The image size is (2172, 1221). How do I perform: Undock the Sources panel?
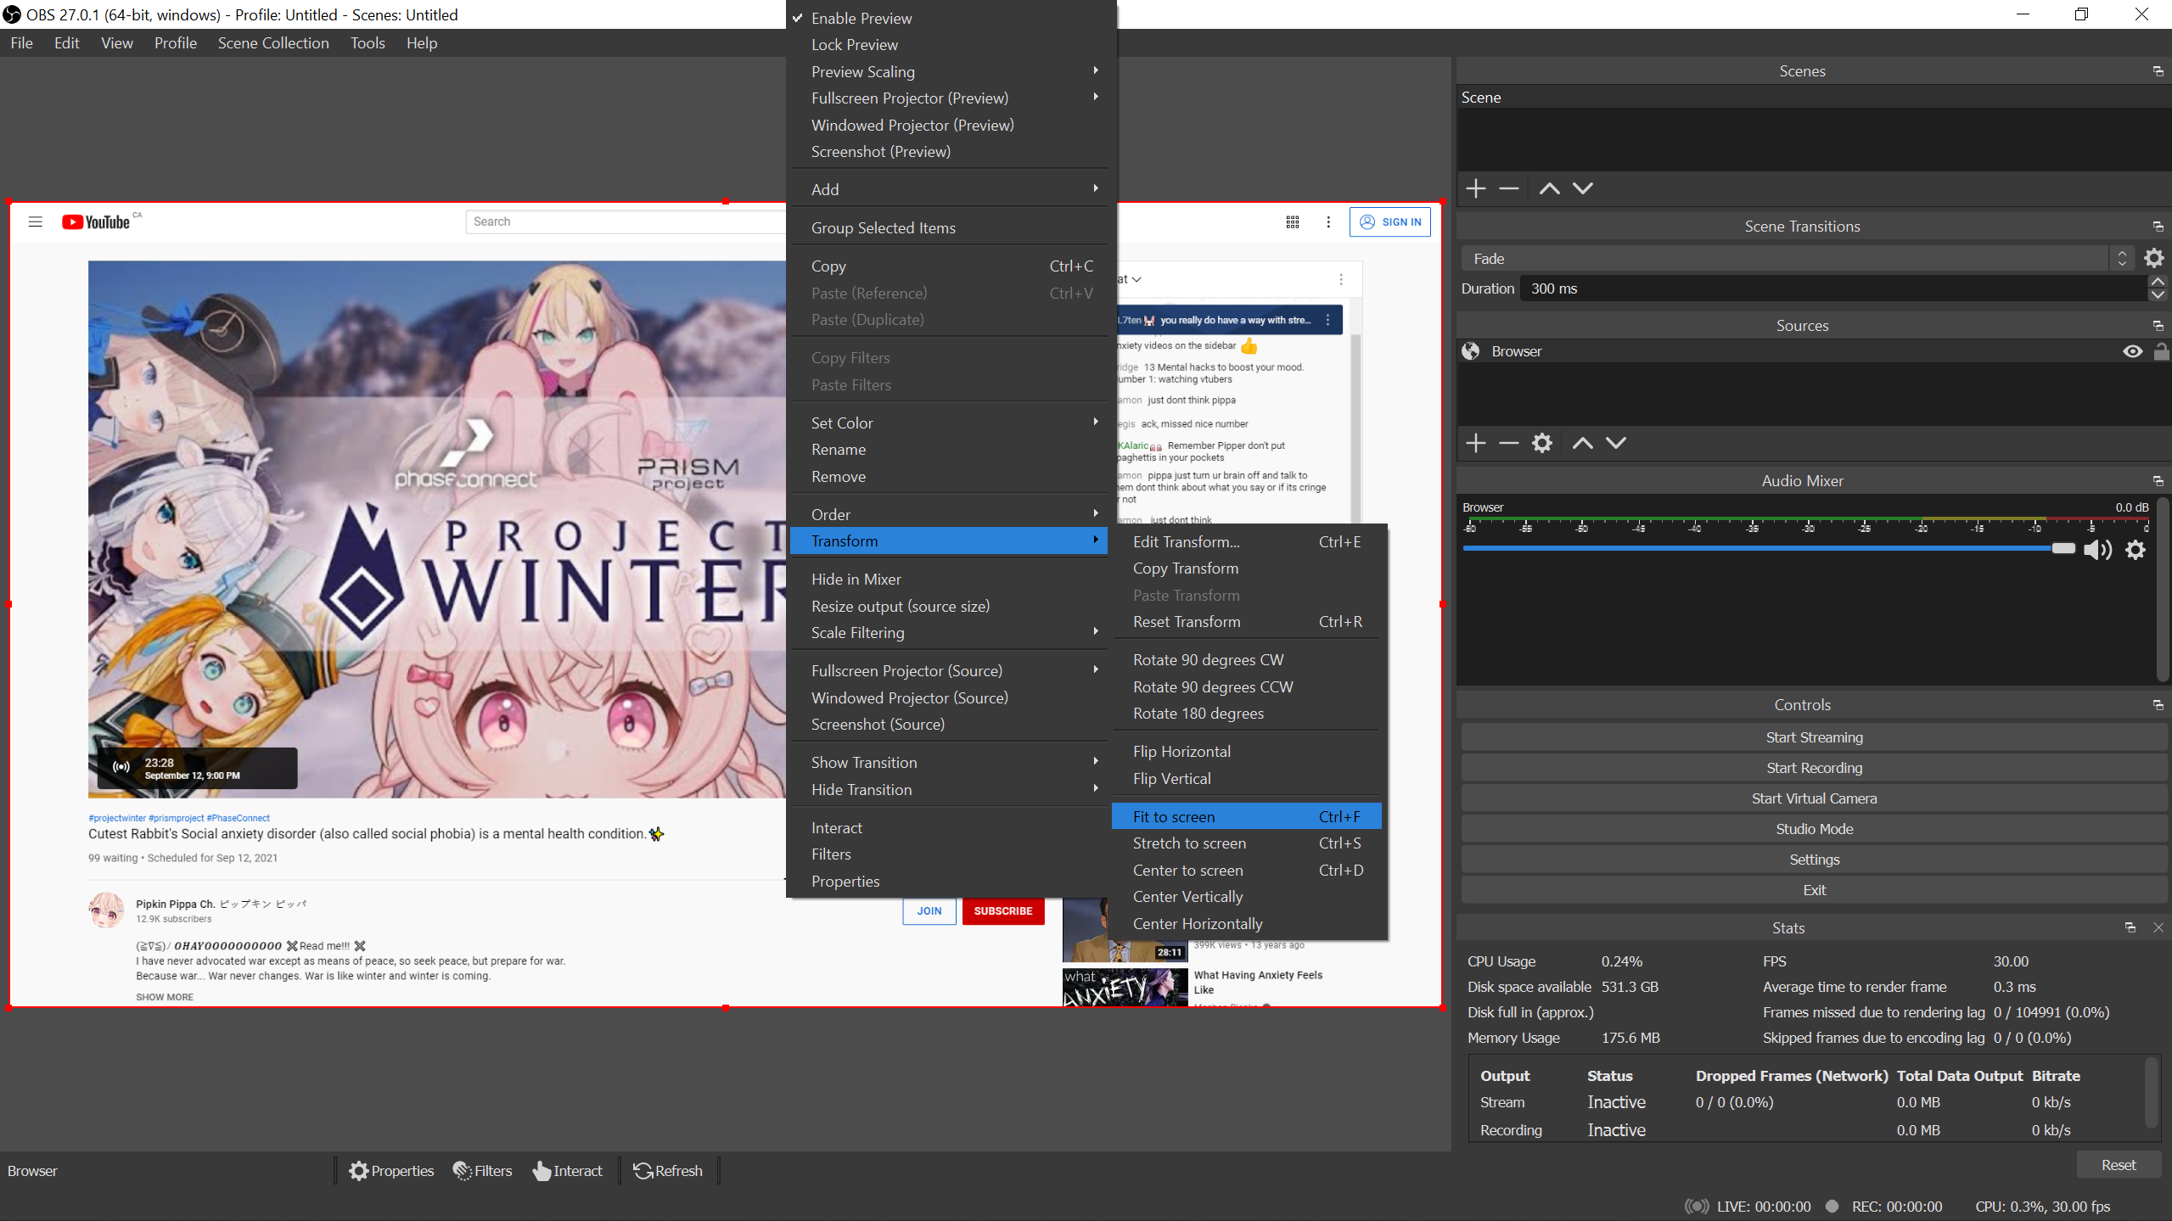click(x=2158, y=326)
